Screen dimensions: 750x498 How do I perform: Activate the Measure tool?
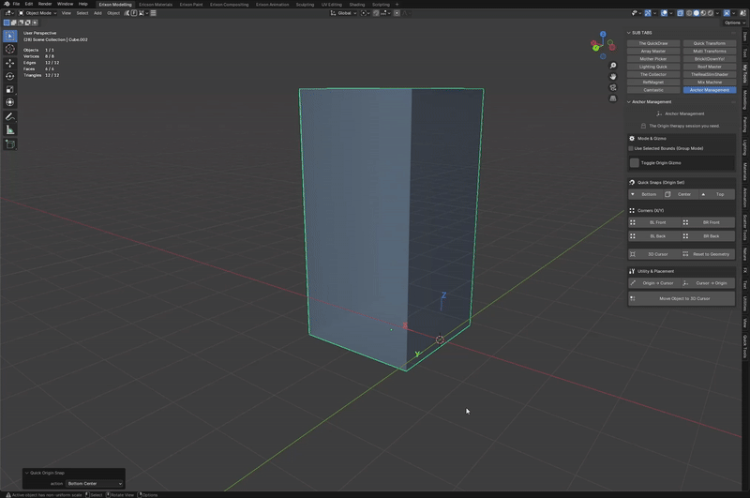click(x=10, y=130)
